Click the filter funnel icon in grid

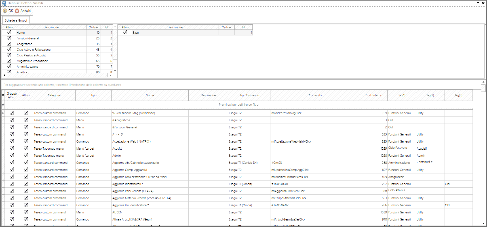point(3,105)
